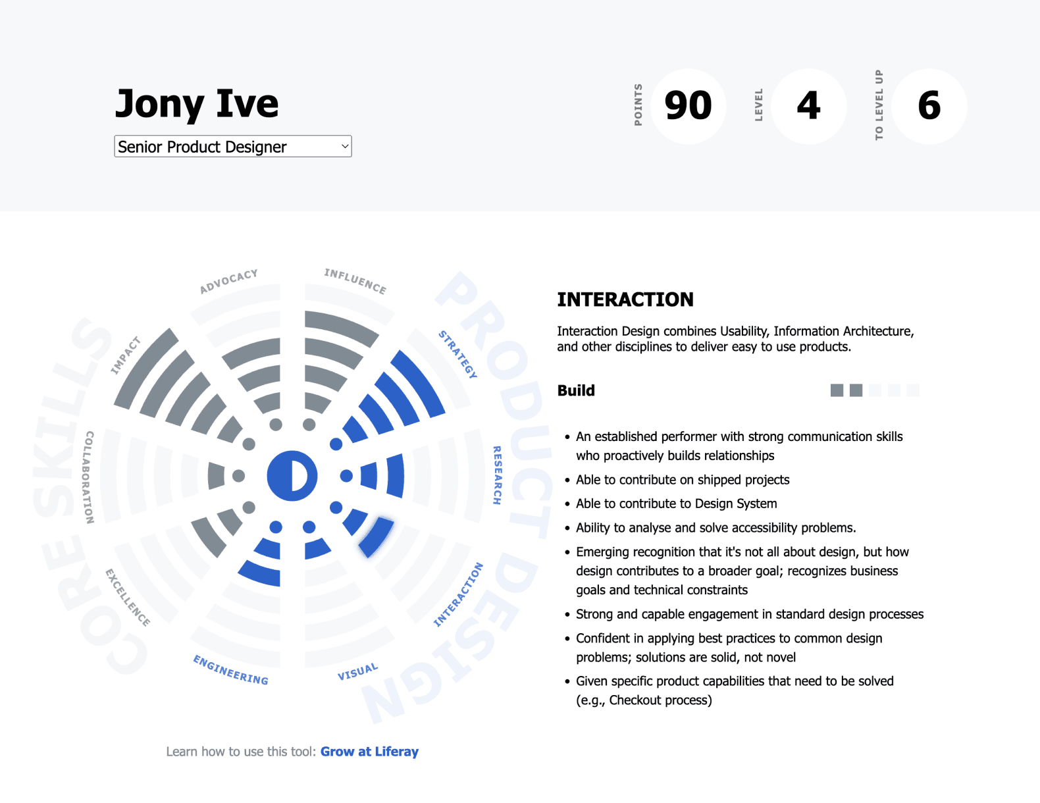This screenshot has width=1040, height=803.
Task: Click 'Strong and capable engagement' bullet
Action: pos(750,614)
